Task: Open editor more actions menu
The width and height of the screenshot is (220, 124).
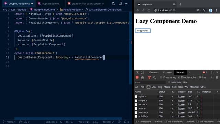Action: pyautogui.click(x=126, y=4)
